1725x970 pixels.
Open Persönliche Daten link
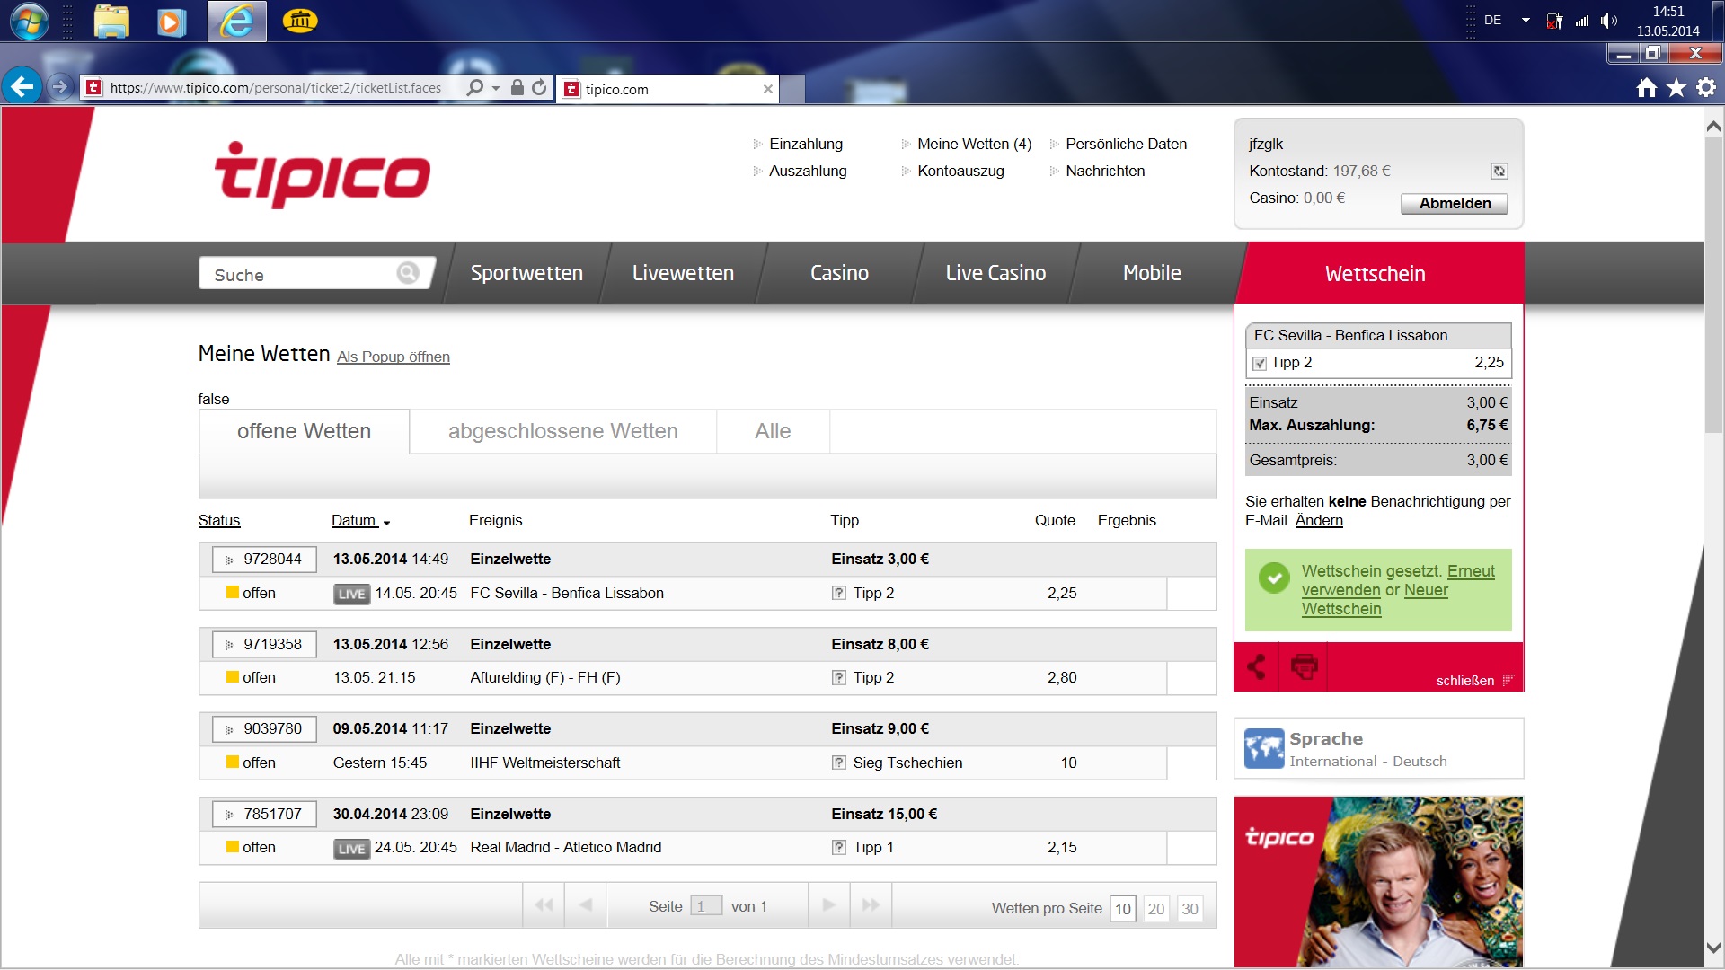coord(1126,144)
